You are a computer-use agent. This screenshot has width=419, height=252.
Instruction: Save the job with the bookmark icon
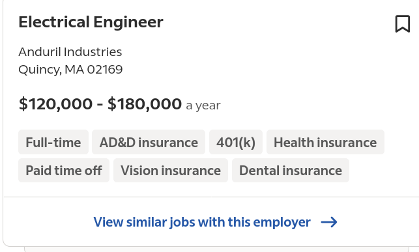point(403,23)
